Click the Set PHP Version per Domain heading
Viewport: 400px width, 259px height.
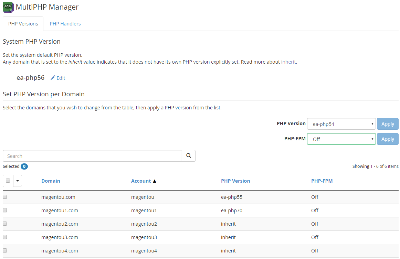pyautogui.click(x=44, y=94)
